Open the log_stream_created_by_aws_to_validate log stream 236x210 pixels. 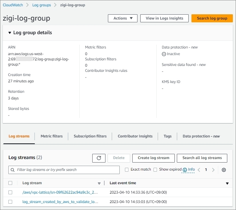60,202
